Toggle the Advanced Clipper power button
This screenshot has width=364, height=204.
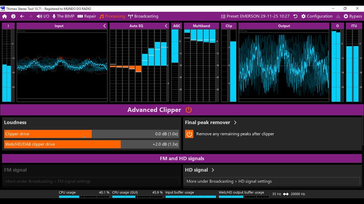[189, 110]
